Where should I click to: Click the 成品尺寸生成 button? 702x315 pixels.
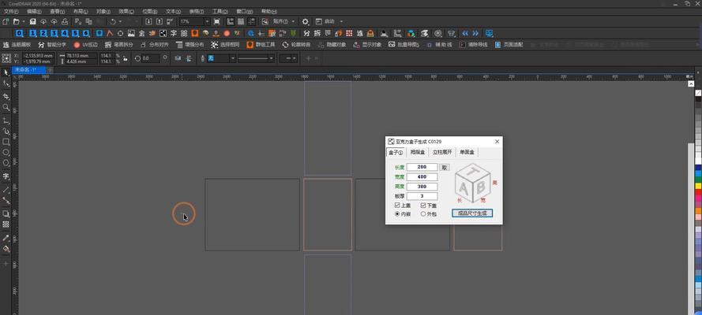click(472, 213)
